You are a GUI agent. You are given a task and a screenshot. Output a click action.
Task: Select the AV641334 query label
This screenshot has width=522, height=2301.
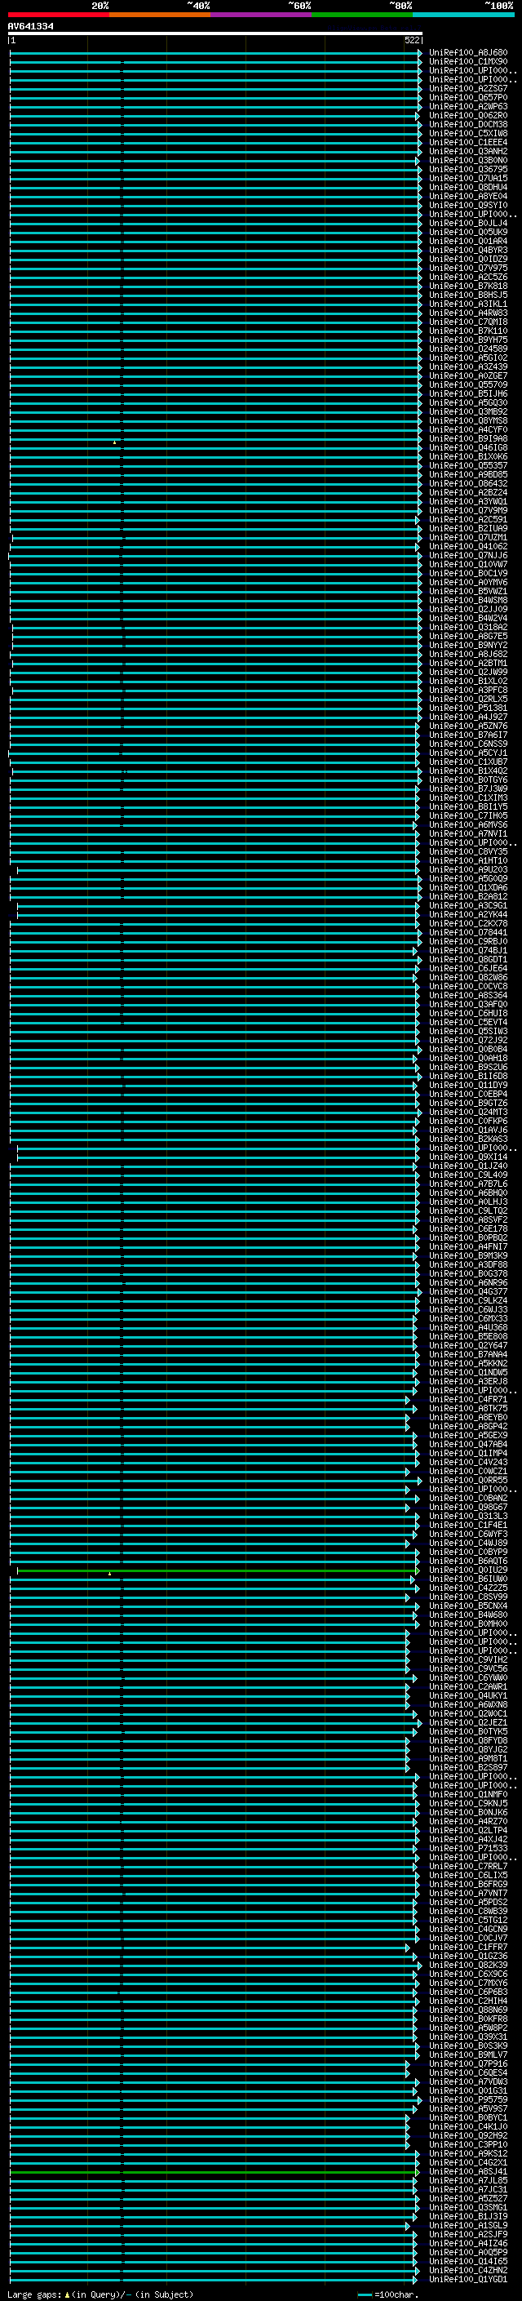[30, 26]
